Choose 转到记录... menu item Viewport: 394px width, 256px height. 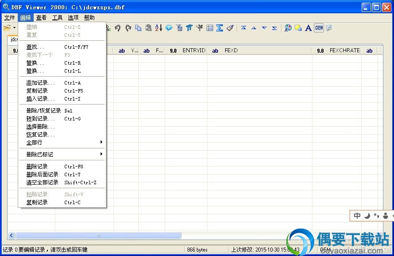pyautogui.click(x=62, y=119)
